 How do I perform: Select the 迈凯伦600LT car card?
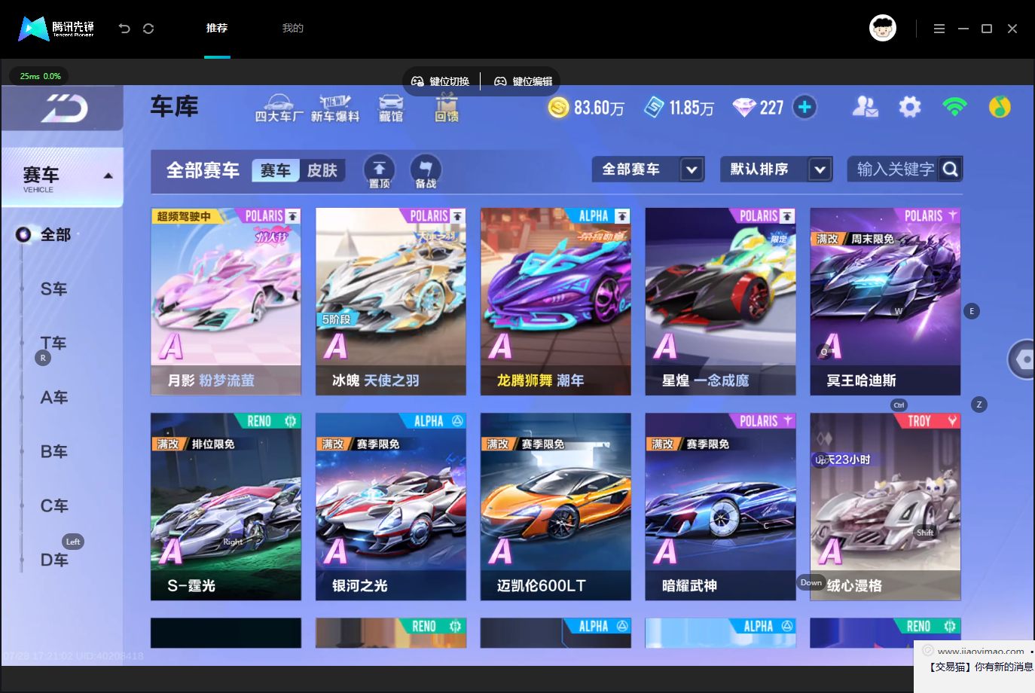(556, 507)
